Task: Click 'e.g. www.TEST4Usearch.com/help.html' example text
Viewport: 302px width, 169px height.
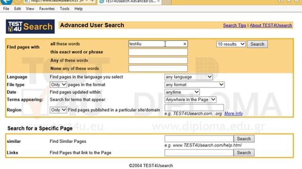Action: click(x=203, y=145)
